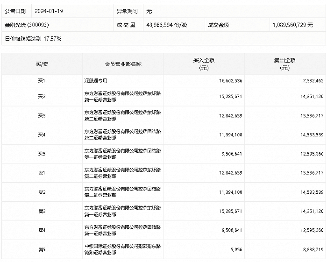The image size is (327, 262).
Task: Select buy amount 5,056
Action: 236,249
